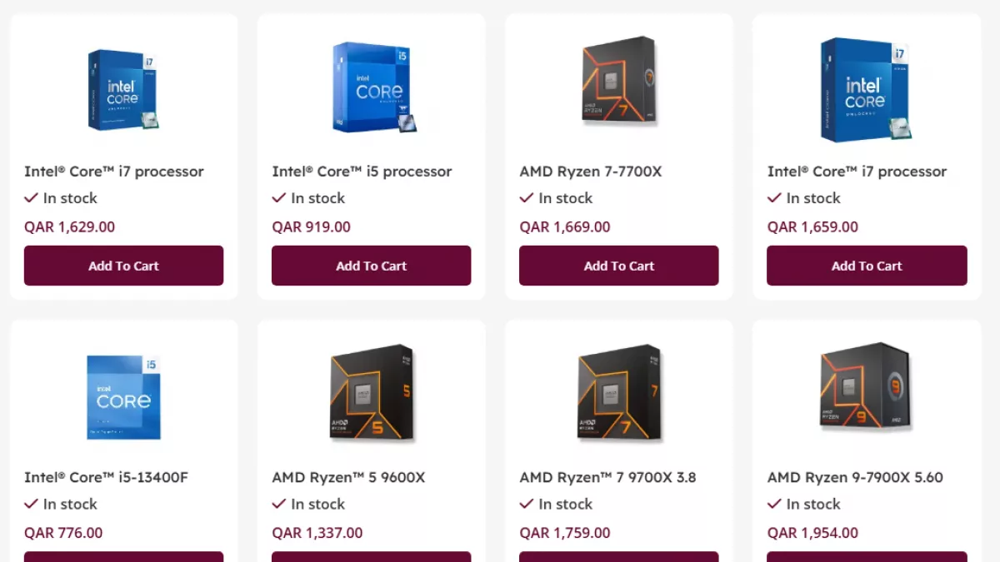View the AMD Ryzen 7-7700X product image
Viewport: 1000px width, 562px height.
click(x=618, y=81)
